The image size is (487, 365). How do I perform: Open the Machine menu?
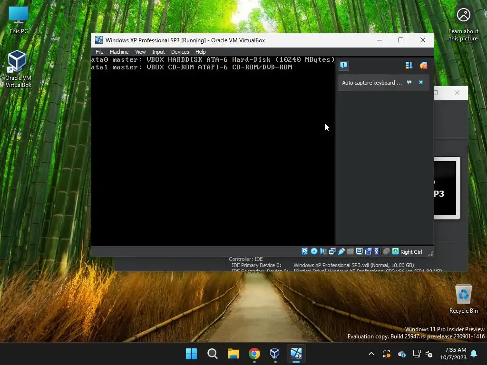(x=119, y=52)
